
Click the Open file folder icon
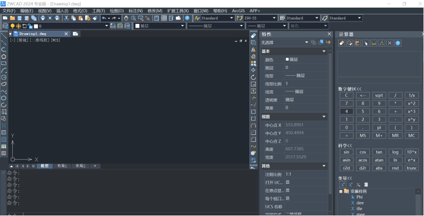12,18
